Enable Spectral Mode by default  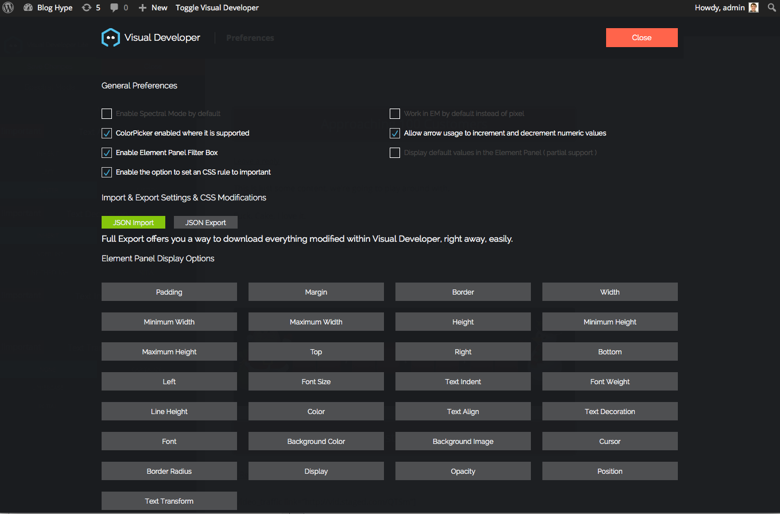click(x=107, y=114)
